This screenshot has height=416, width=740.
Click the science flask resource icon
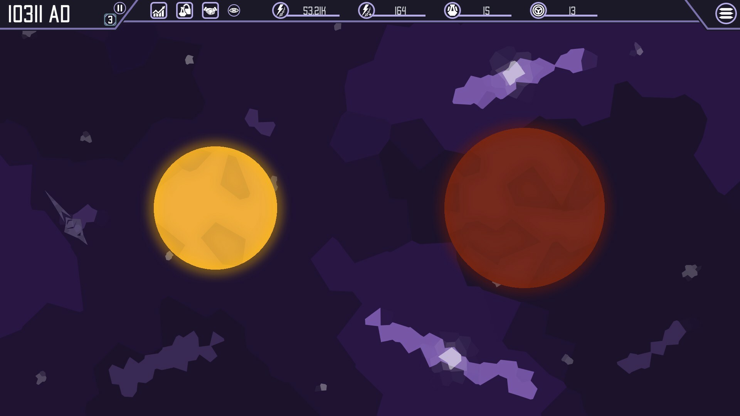click(452, 10)
